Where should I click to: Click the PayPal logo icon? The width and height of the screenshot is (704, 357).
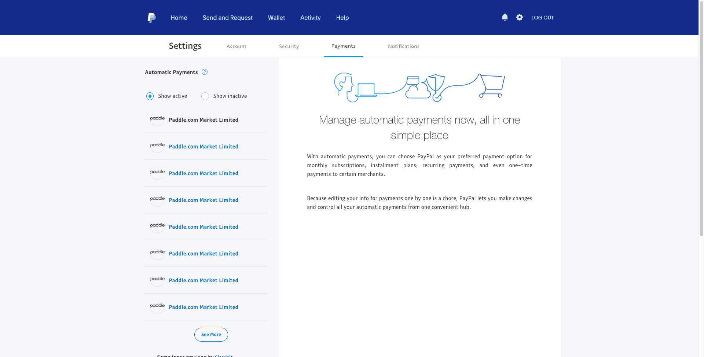tap(151, 18)
